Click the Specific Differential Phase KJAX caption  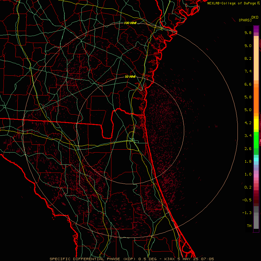click(132, 259)
